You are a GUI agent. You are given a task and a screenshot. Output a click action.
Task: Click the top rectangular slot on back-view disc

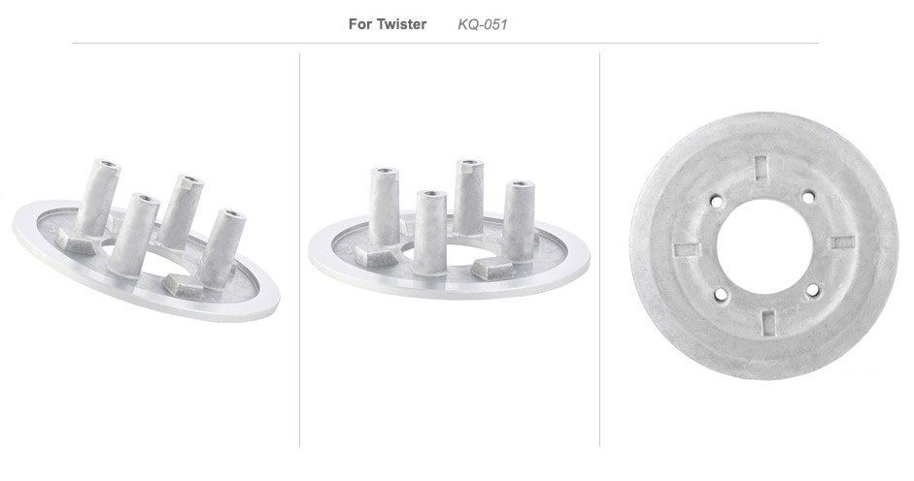click(761, 168)
